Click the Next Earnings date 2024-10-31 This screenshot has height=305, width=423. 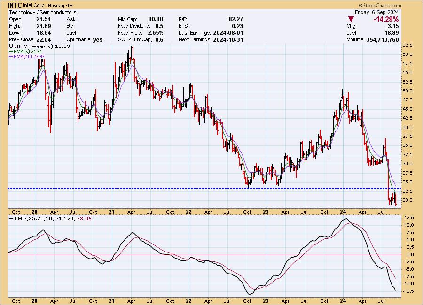228,39
